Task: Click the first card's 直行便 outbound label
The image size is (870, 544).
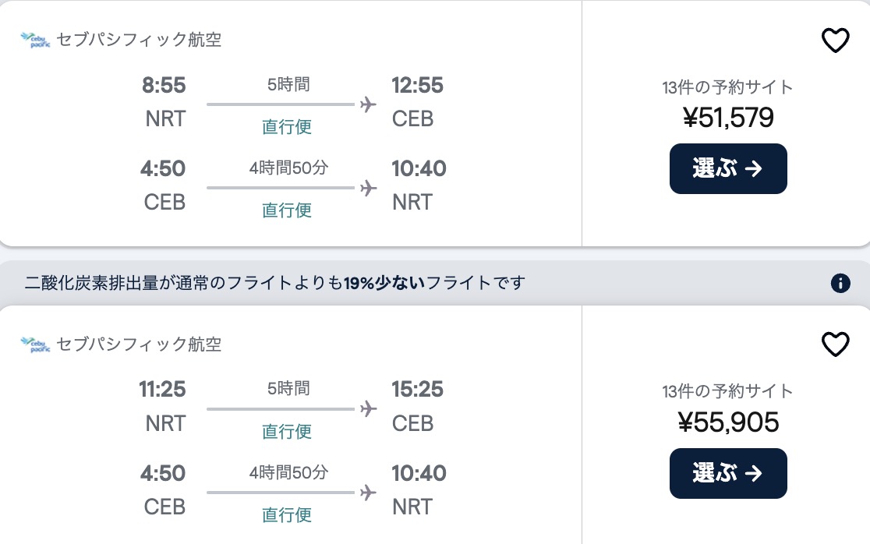Action: pos(287,126)
